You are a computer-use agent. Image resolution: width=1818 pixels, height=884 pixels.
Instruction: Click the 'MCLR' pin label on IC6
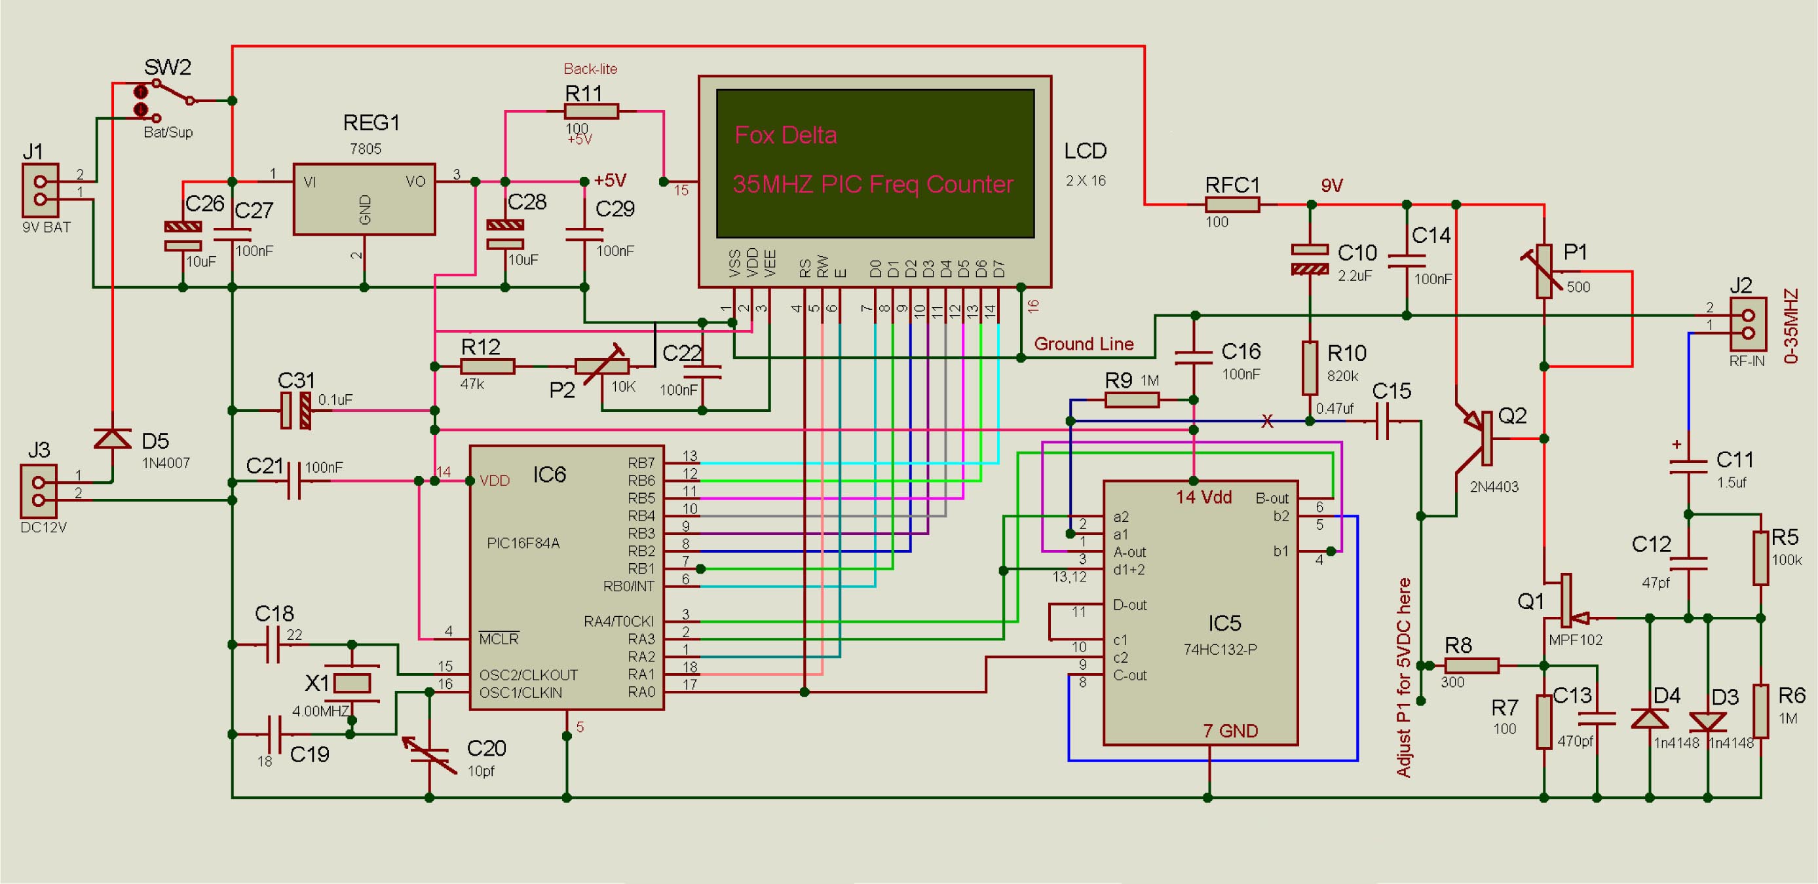coord(499,639)
